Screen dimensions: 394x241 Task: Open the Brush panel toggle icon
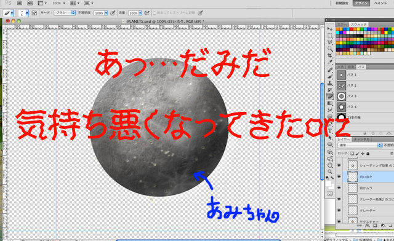pos(34,13)
